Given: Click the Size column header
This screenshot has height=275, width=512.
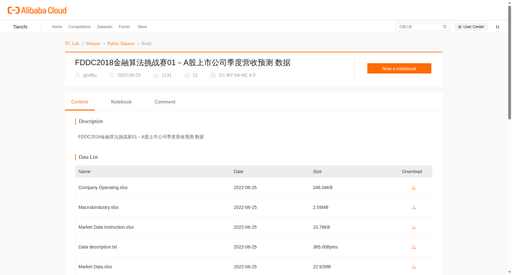Looking at the screenshot, I should click(x=317, y=172).
